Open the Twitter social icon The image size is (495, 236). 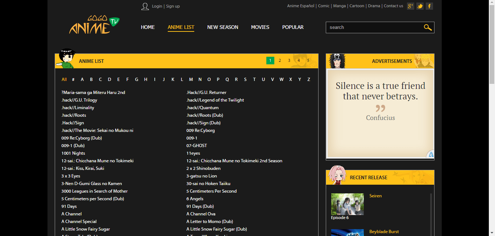pyautogui.click(x=420, y=6)
